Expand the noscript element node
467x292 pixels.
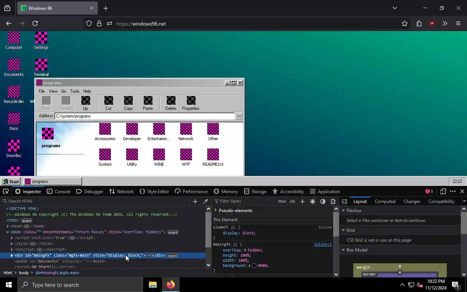pos(12,250)
